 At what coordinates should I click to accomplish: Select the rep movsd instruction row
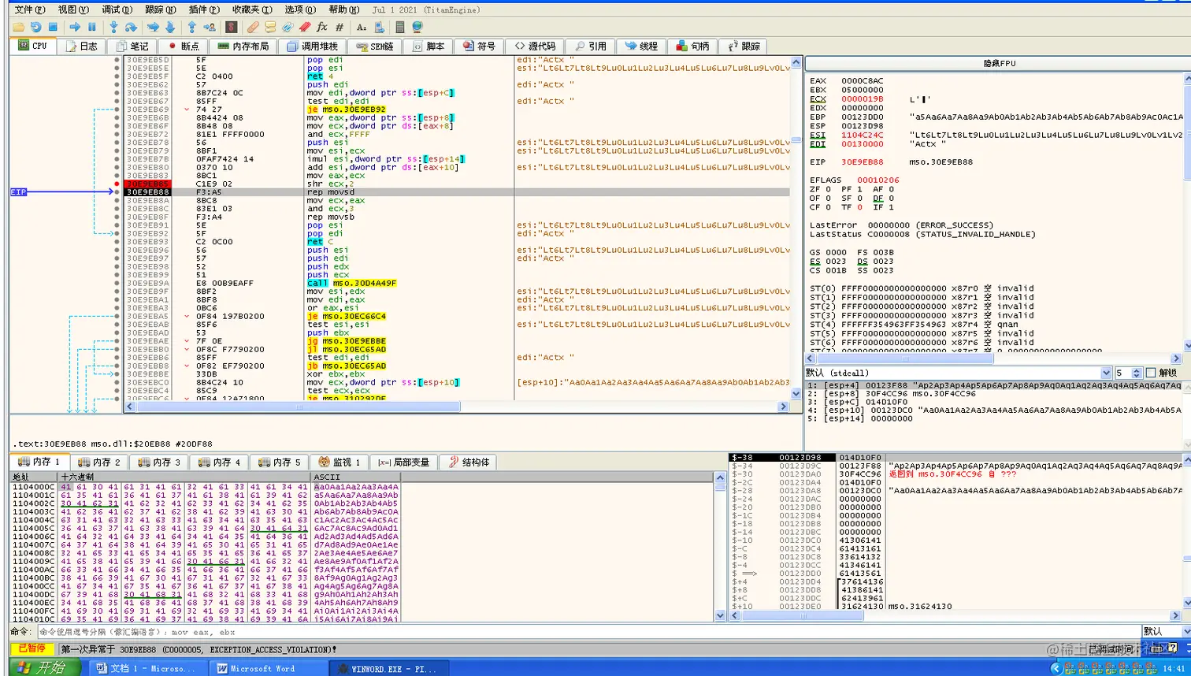[x=457, y=192]
